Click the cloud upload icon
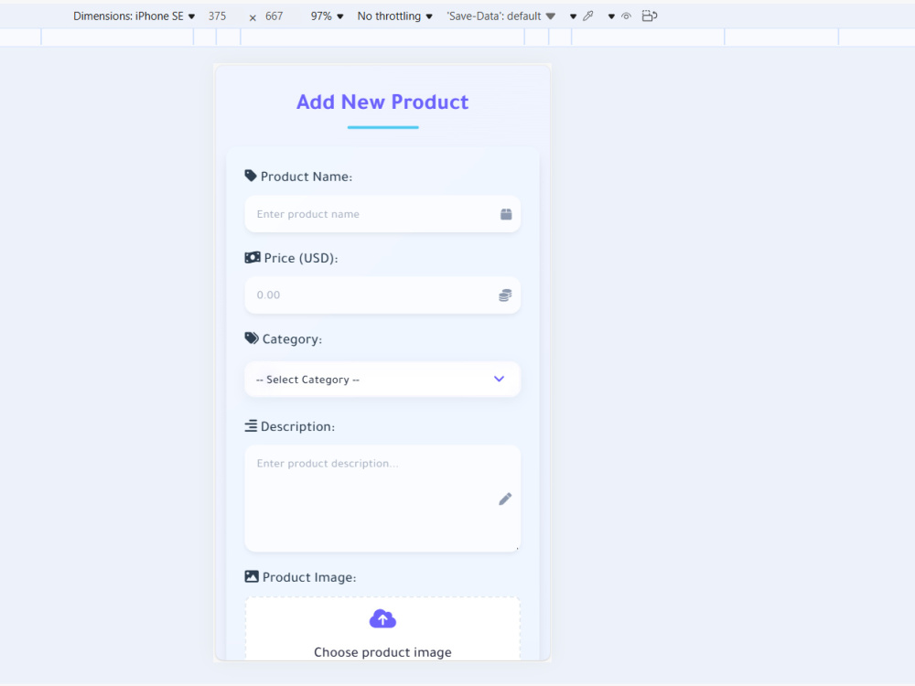Viewport: 915px width, 686px height. coord(382,619)
